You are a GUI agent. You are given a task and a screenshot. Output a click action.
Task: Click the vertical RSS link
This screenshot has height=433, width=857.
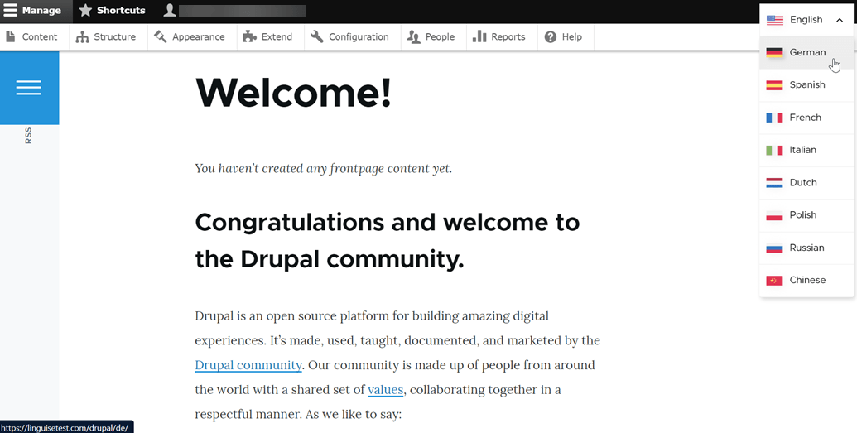[x=28, y=136]
